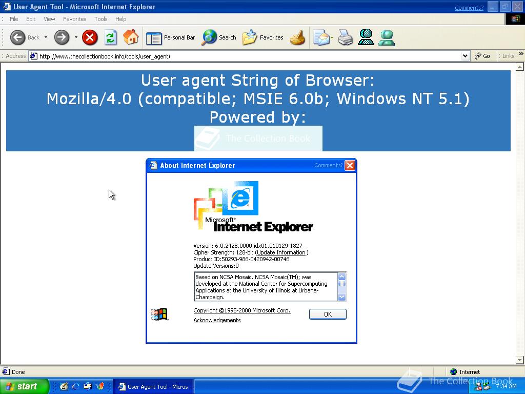Click the 7:34 AM system clock
Image resolution: width=525 pixels, height=394 pixels.
(x=506, y=387)
